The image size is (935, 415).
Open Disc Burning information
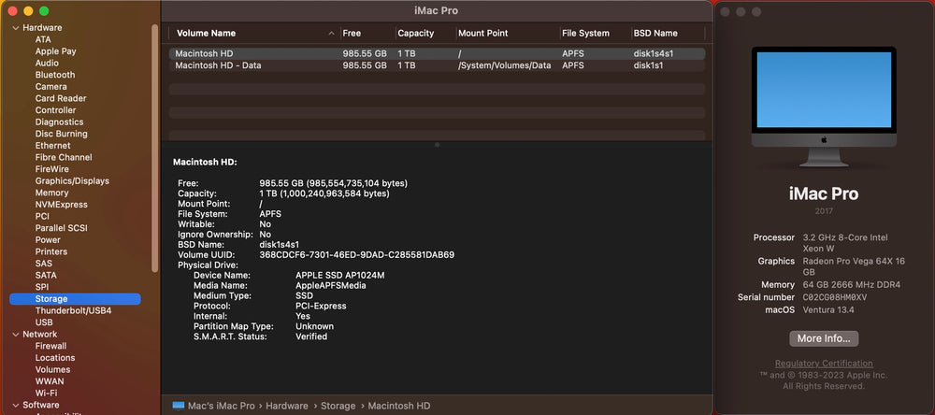click(x=61, y=134)
